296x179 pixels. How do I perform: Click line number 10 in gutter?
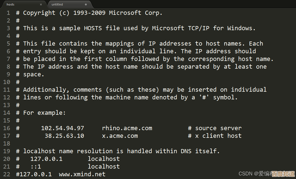coord(7,82)
